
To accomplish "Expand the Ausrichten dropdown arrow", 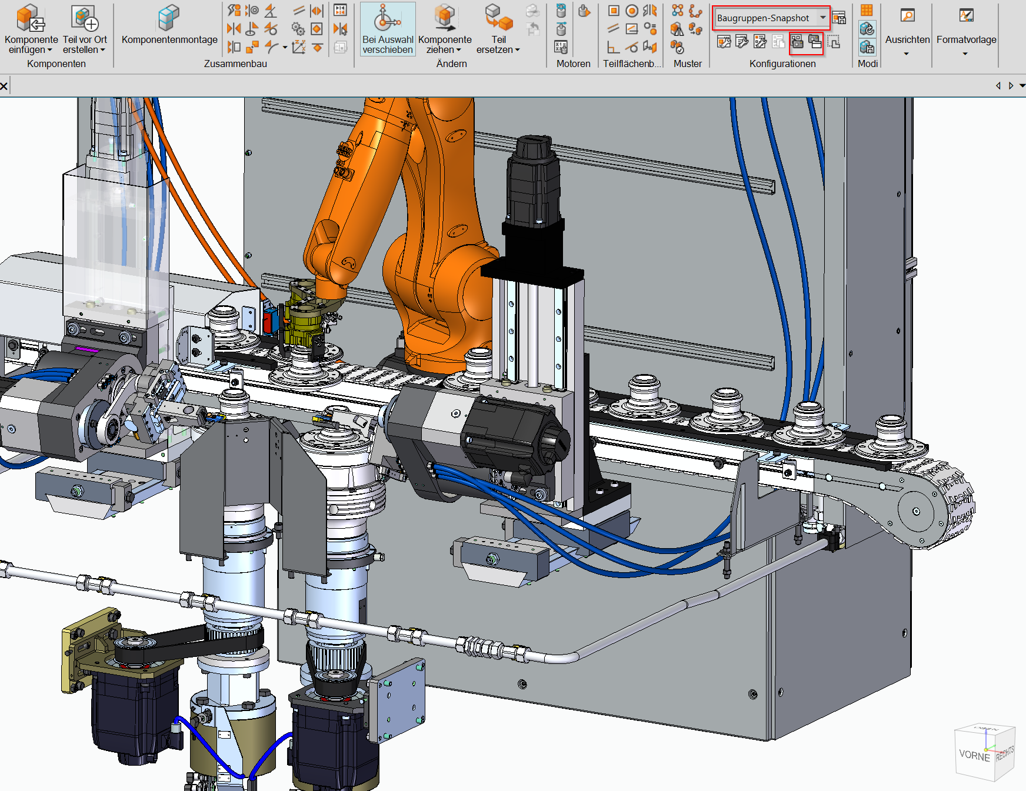I will point(907,54).
